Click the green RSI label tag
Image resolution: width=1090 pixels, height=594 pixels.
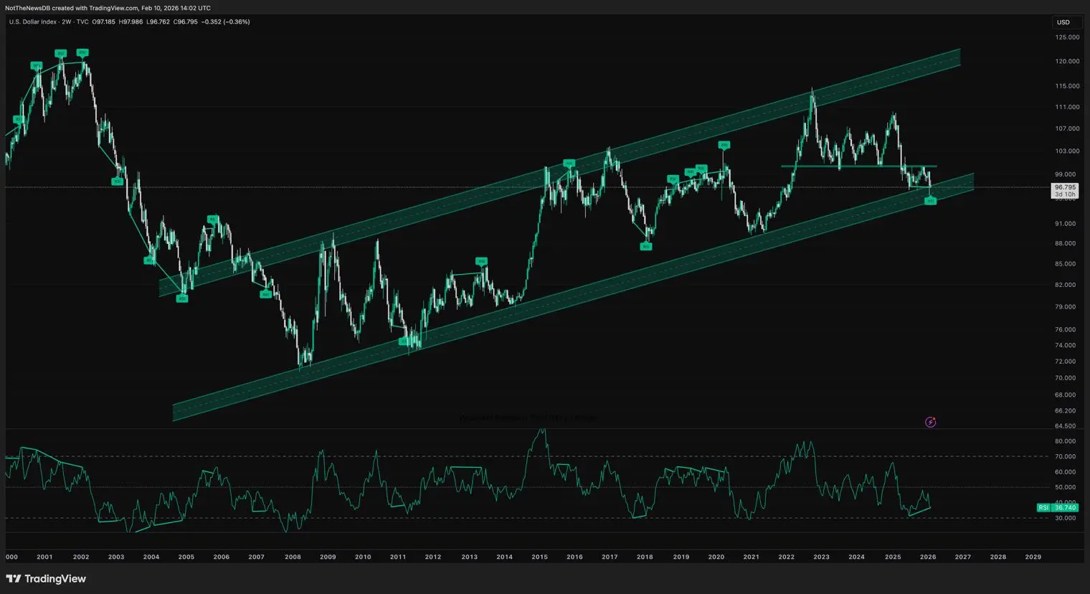(1043, 507)
